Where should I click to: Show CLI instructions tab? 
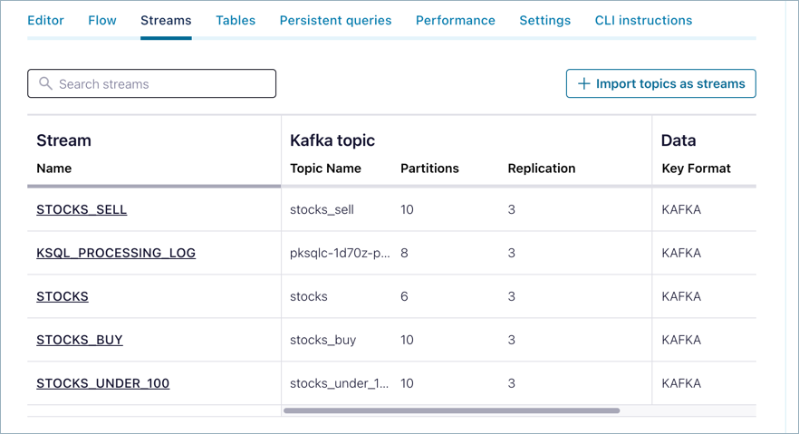tap(643, 20)
